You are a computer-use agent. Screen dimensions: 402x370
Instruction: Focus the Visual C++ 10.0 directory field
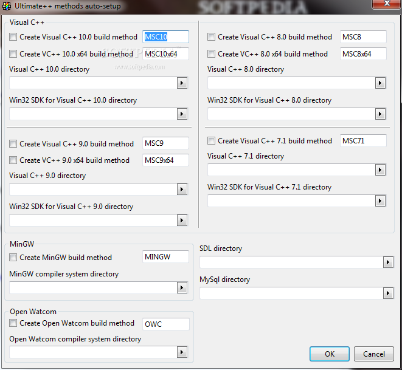pyautogui.click(x=93, y=83)
